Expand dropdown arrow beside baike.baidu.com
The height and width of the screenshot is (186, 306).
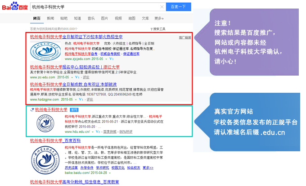click(x=110, y=173)
